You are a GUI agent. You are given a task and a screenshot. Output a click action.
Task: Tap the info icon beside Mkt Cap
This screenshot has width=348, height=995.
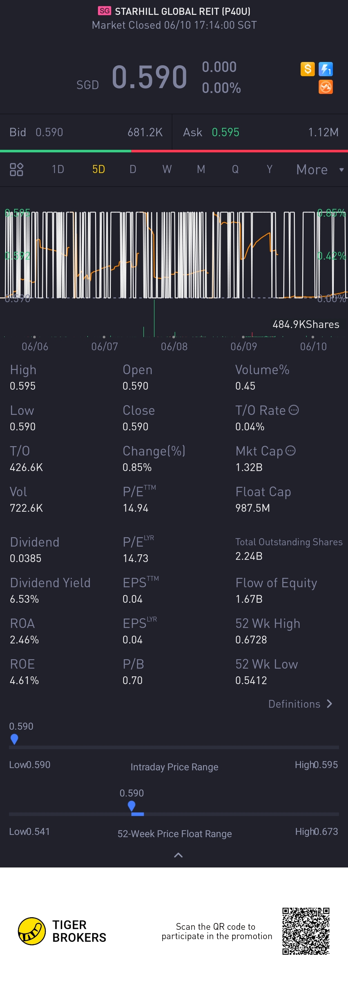click(x=291, y=451)
